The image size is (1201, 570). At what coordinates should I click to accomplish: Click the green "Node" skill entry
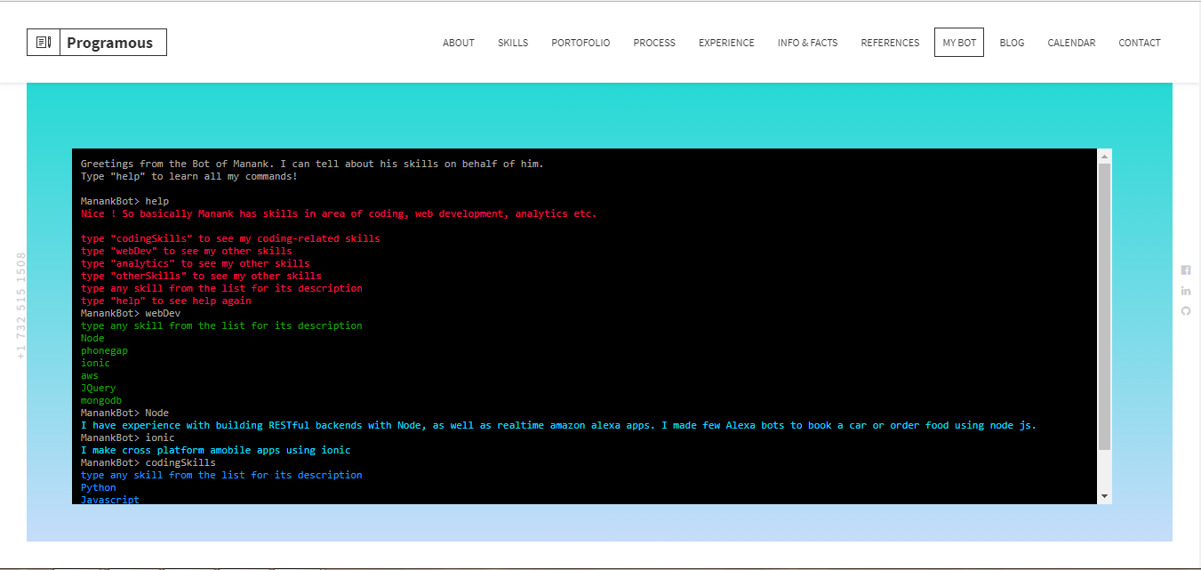(x=92, y=338)
